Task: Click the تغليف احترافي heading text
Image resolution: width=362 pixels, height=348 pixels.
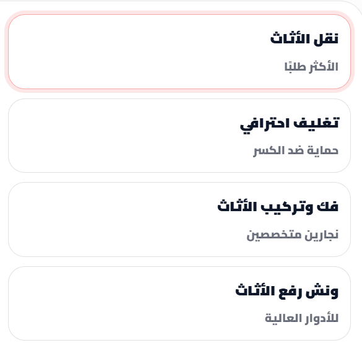Action: [290, 124]
